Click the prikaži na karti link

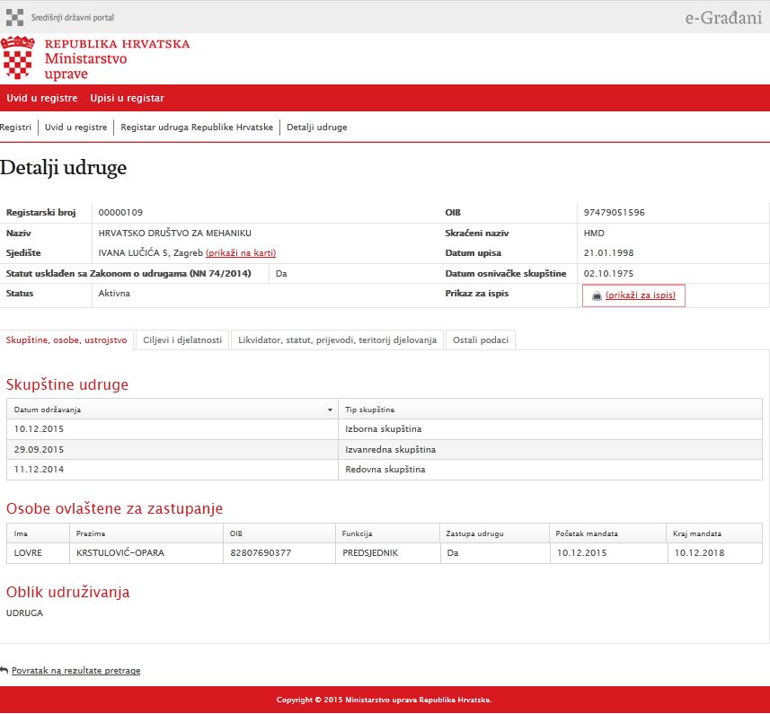pyautogui.click(x=241, y=253)
